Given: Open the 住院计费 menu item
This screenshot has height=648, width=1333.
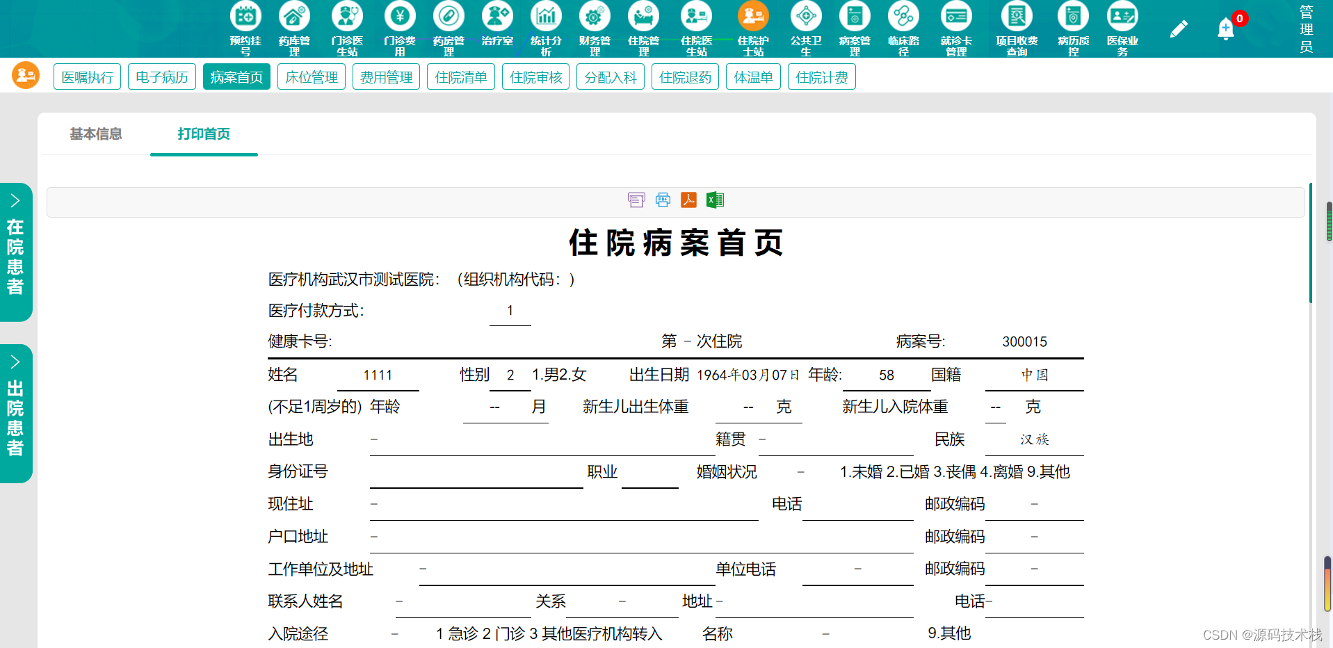Looking at the screenshot, I should tap(822, 76).
